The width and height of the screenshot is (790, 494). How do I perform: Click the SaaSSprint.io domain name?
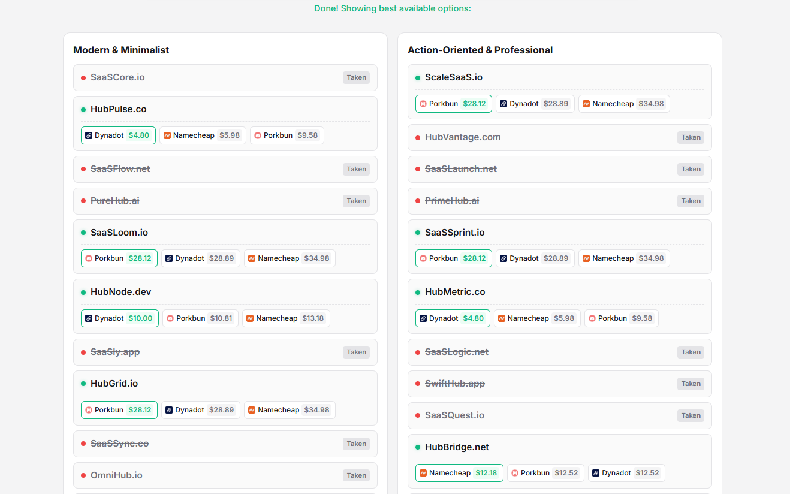click(x=455, y=233)
